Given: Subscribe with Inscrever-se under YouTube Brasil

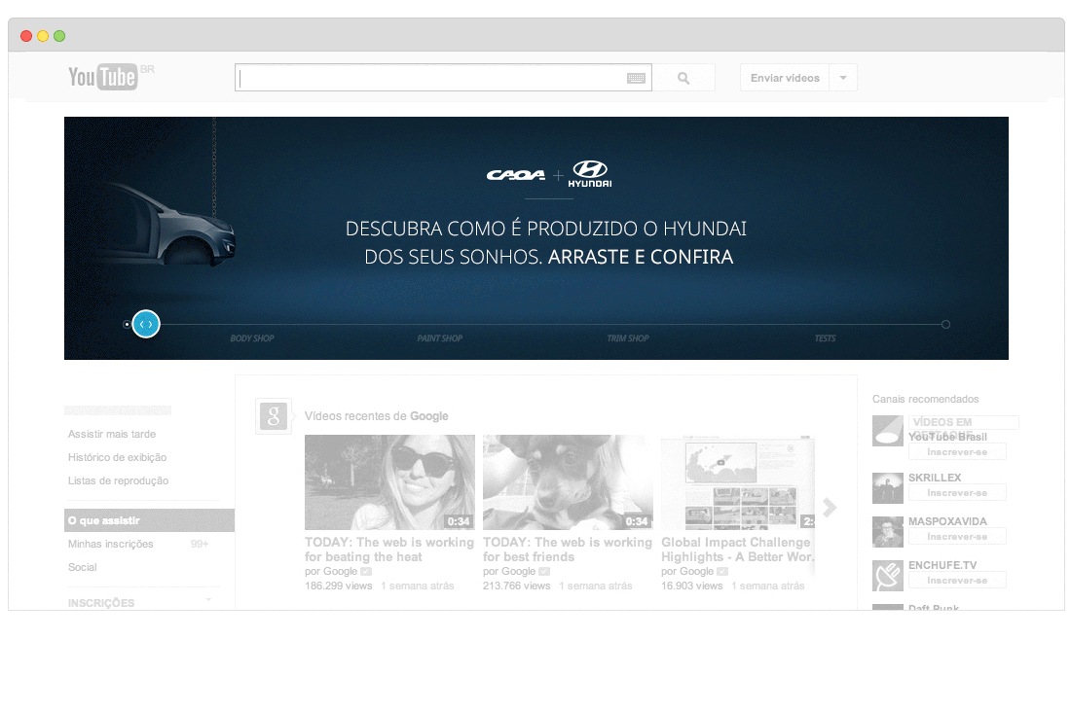Looking at the screenshot, I should 957,452.
